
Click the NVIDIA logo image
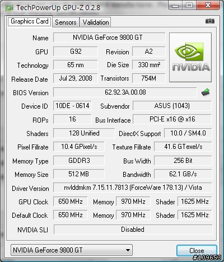pos(190,57)
